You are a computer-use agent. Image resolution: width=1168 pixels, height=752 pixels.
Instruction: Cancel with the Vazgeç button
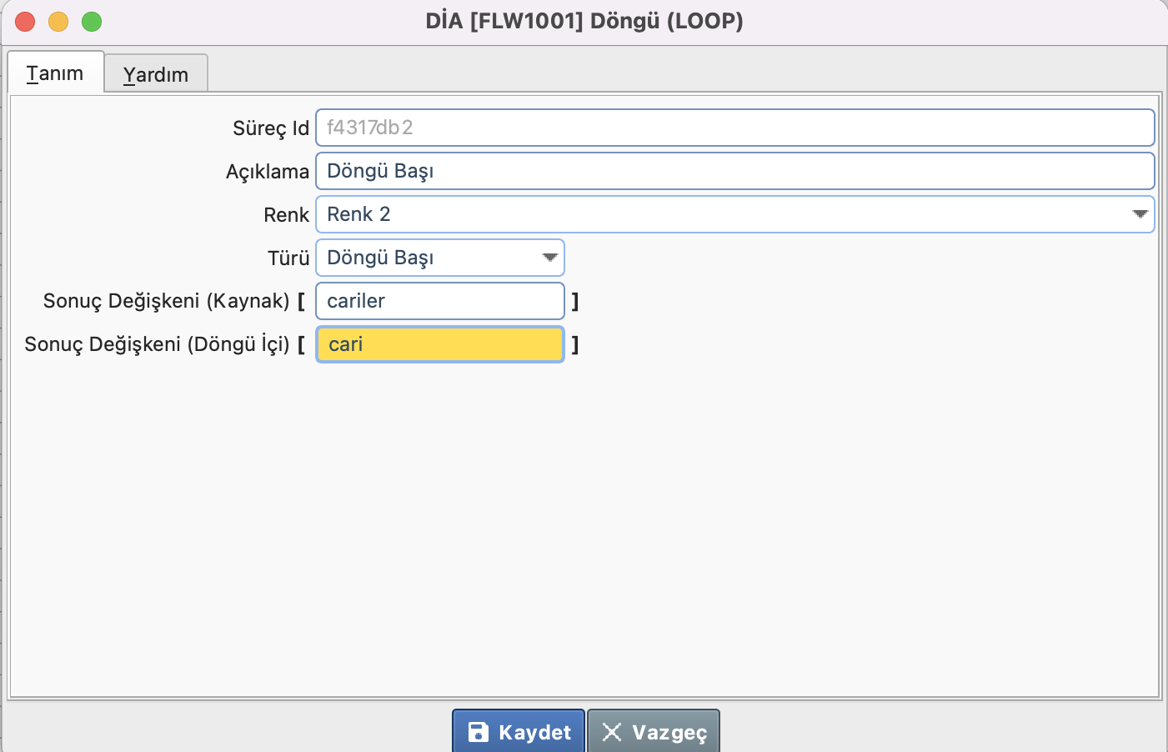tap(654, 732)
